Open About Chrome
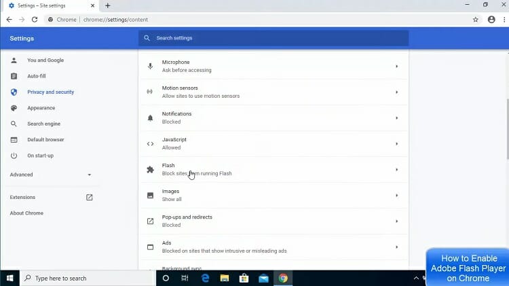 [26, 213]
